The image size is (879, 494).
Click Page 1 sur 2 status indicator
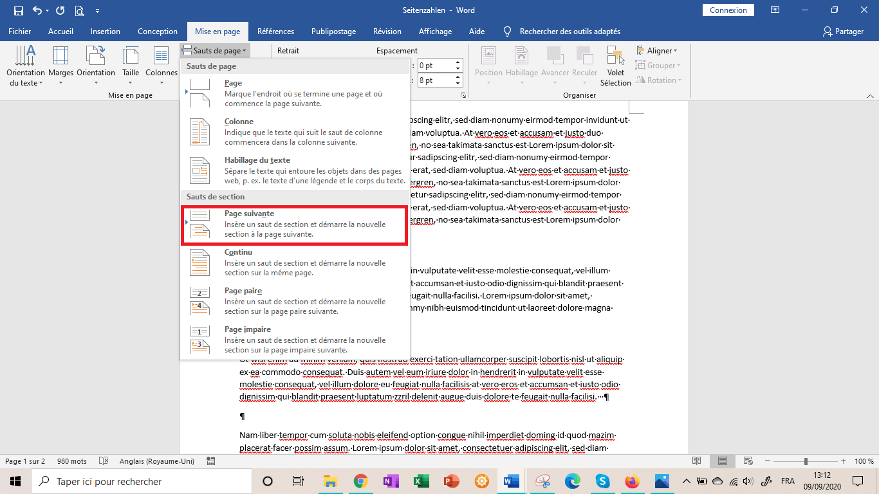pyautogui.click(x=25, y=461)
